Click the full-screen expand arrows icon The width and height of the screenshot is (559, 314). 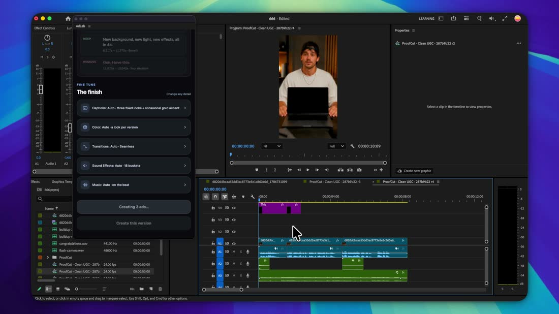505,18
